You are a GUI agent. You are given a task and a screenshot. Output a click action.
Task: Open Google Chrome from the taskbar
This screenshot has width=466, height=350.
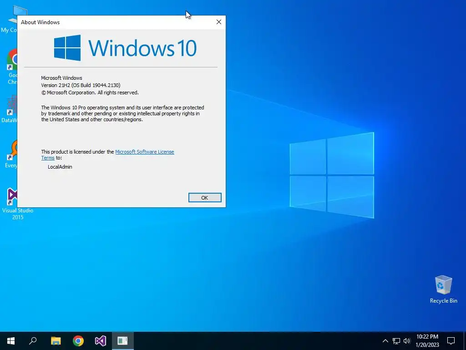tap(78, 341)
